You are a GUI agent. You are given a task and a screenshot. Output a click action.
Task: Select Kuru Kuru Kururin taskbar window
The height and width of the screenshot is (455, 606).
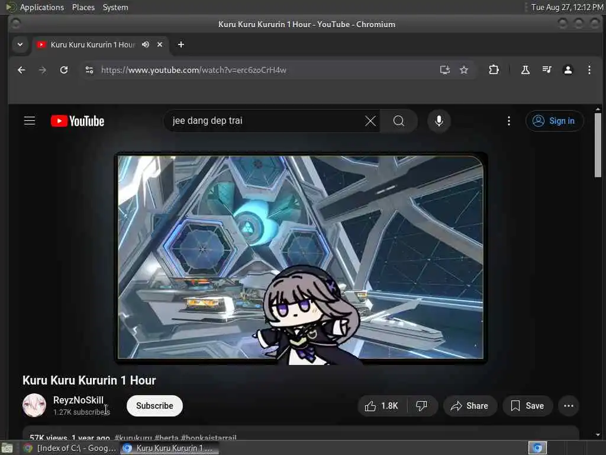point(169,448)
